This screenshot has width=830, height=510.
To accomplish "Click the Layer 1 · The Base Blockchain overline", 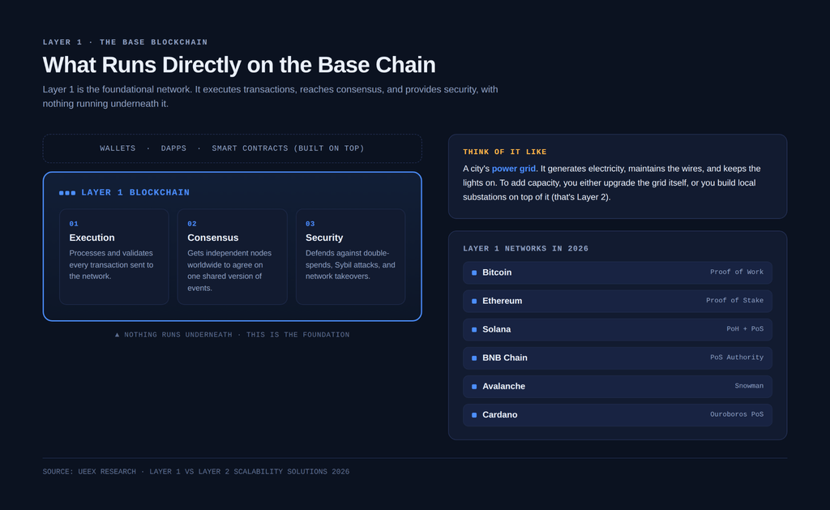I will pyautogui.click(x=126, y=42).
